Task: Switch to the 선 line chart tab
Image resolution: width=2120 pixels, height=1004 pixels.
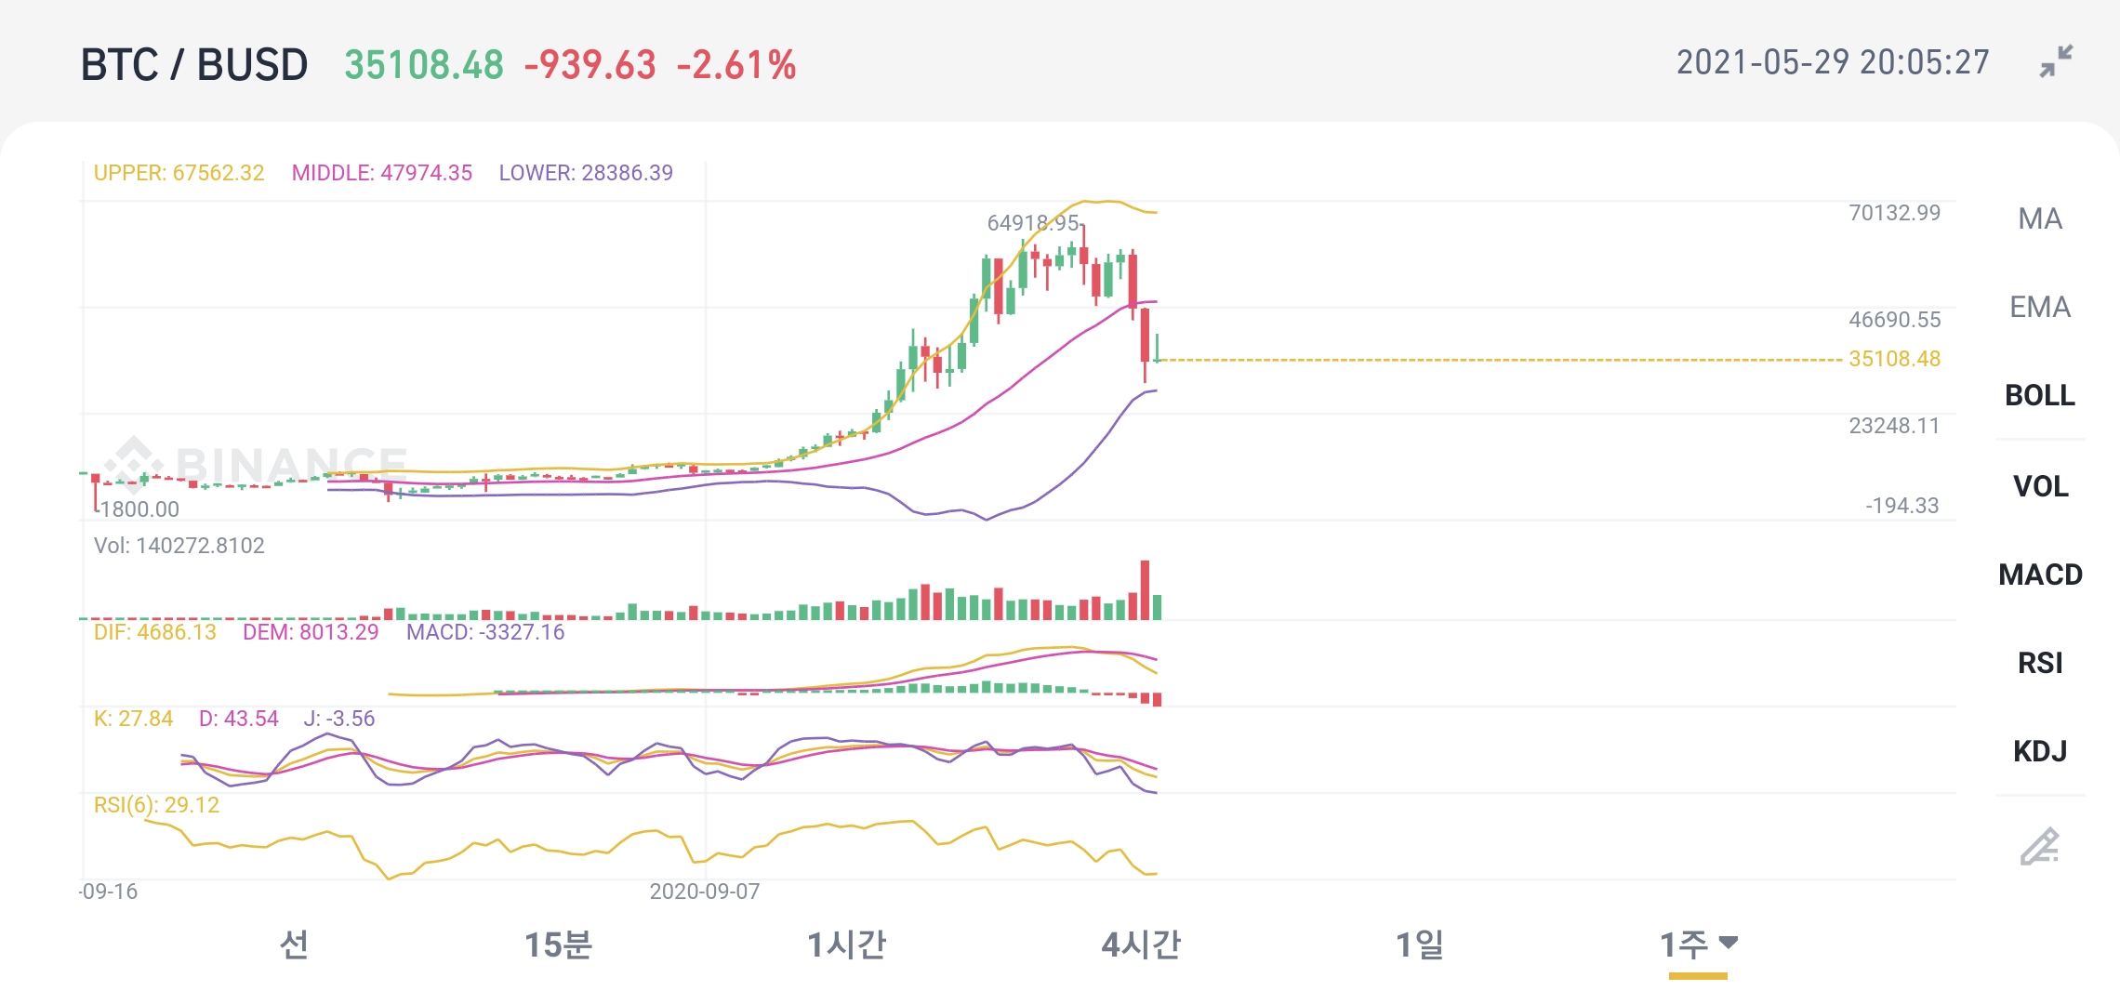Action: click(x=294, y=945)
